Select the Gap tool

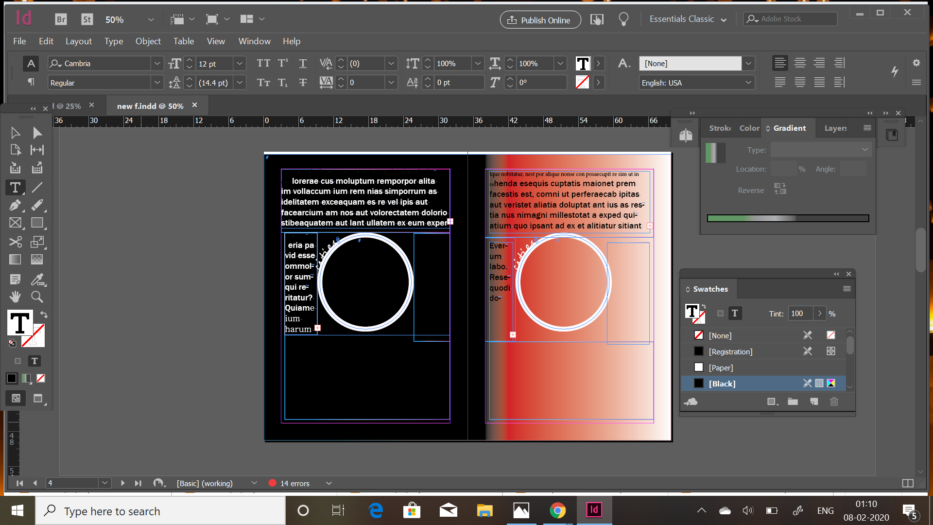click(x=37, y=150)
